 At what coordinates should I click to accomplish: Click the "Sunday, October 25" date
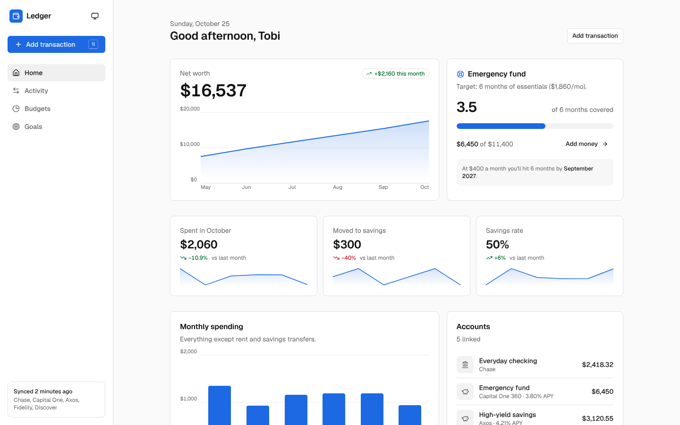coord(200,24)
